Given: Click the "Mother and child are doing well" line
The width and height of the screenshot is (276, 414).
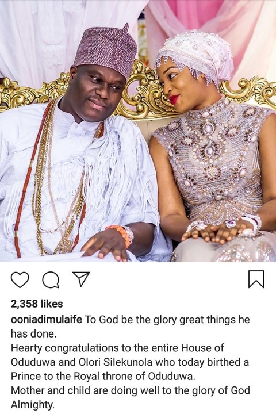Looking at the screenshot, I should tap(131, 391).
